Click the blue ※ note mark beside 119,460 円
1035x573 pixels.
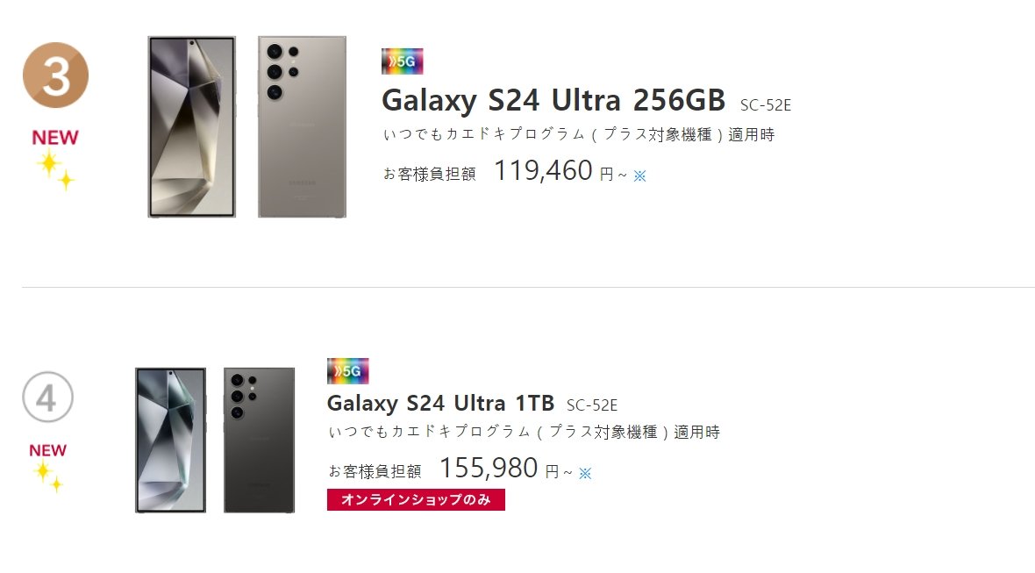pyautogui.click(x=639, y=175)
